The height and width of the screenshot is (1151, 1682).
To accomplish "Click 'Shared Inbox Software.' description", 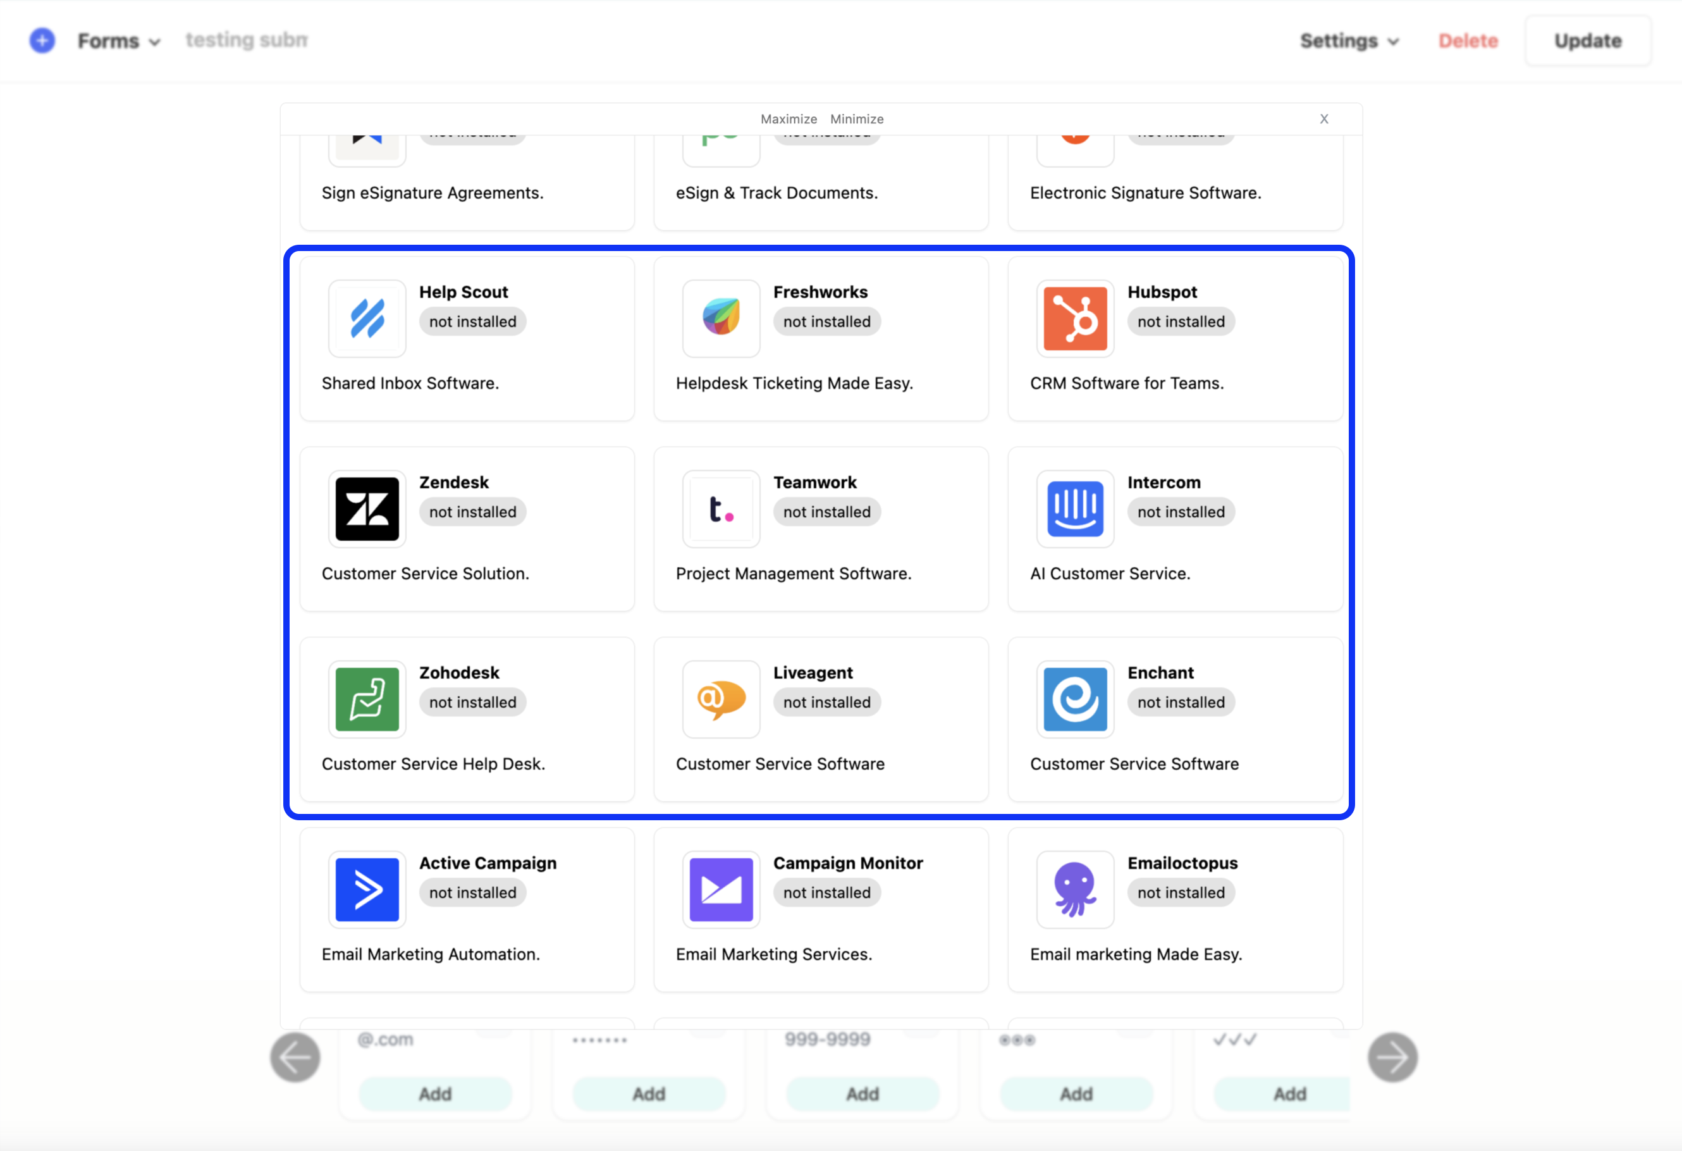I will point(410,383).
